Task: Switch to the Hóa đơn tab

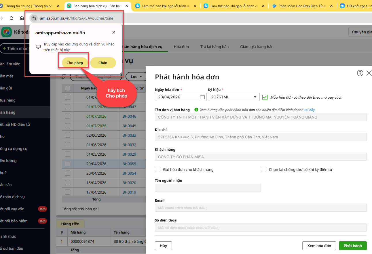Action: click(x=181, y=47)
